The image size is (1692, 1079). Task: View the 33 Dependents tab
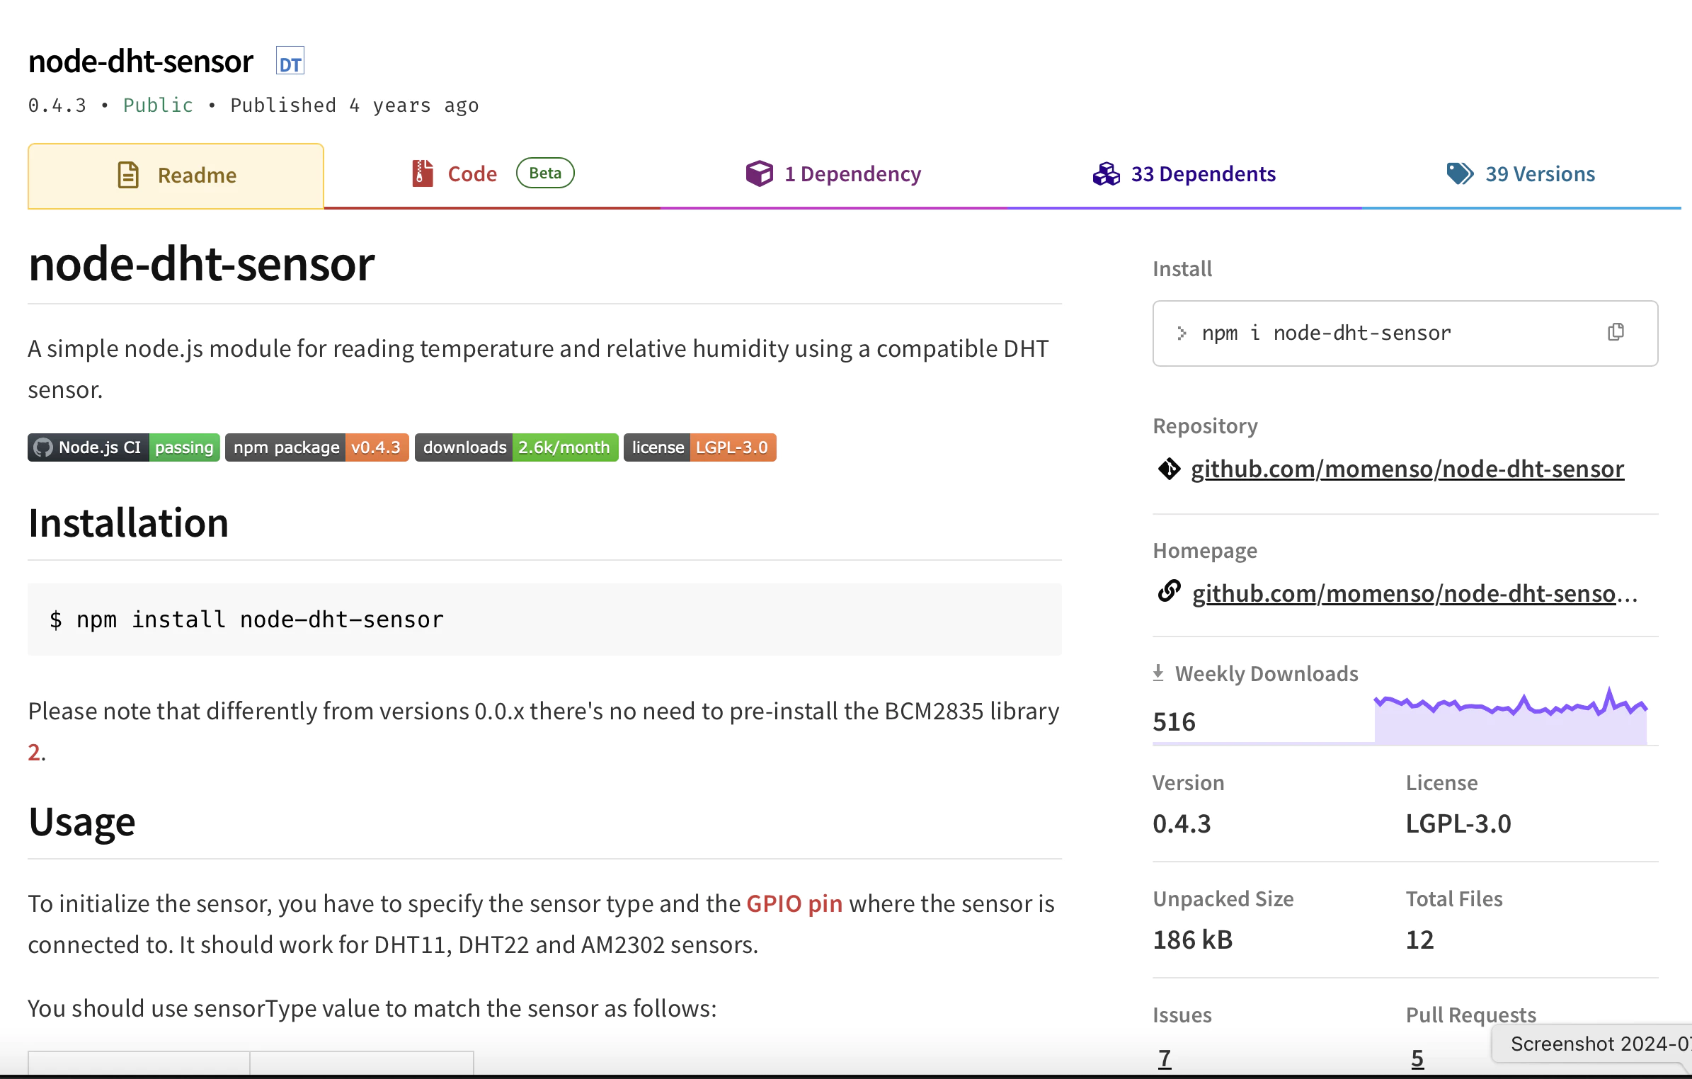pos(1184,173)
